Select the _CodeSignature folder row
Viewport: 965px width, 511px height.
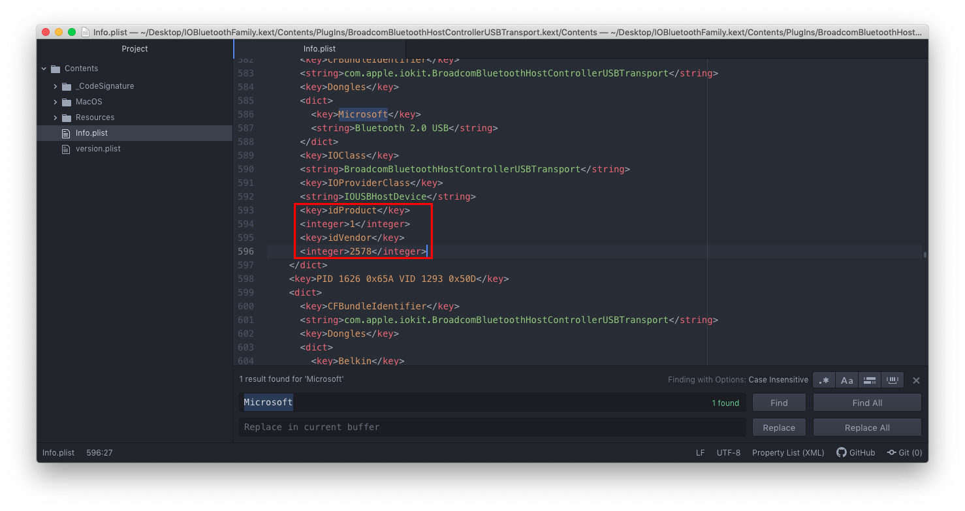[134, 86]
